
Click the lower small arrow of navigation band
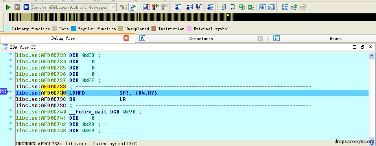tap(7, 19)
